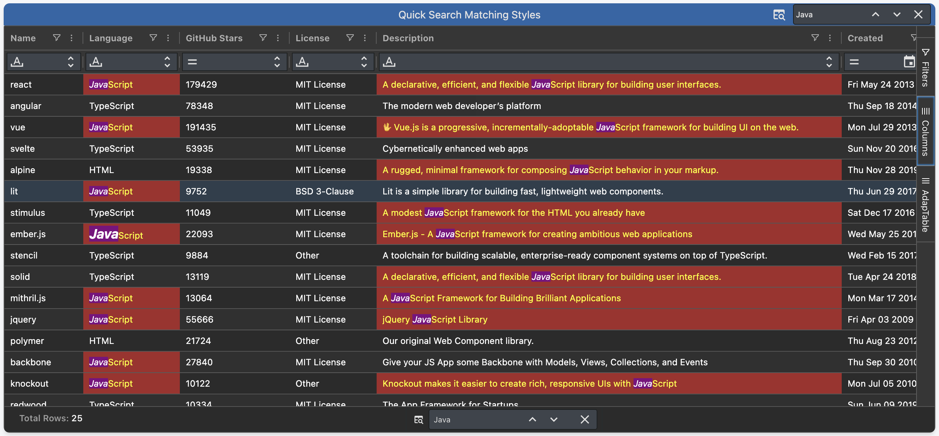
Task: Expand the Name filter operator dropdown
Action: click(x=71, y=61)
